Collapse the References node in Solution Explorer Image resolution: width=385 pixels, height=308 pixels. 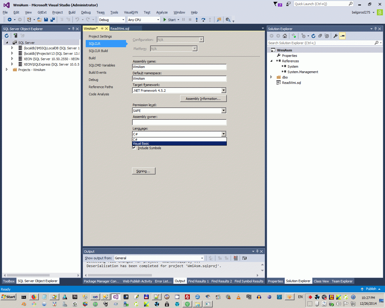coord(271,61)
